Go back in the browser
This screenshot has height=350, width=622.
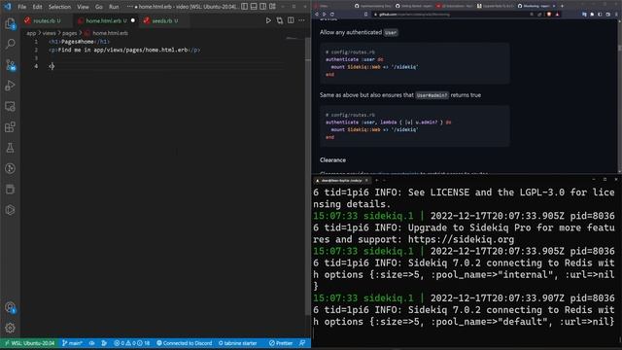coord(317,15)
